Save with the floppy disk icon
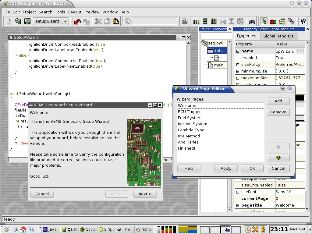Screen dimensions: 312x234 click(x=27, y=21)
